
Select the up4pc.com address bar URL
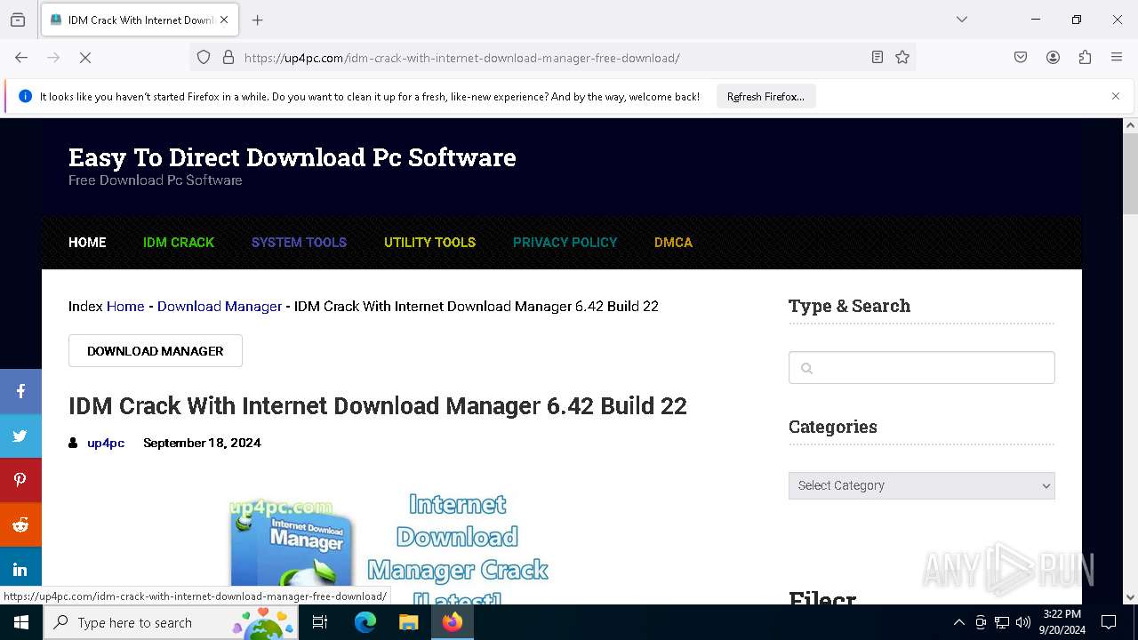tap(462, 58)
